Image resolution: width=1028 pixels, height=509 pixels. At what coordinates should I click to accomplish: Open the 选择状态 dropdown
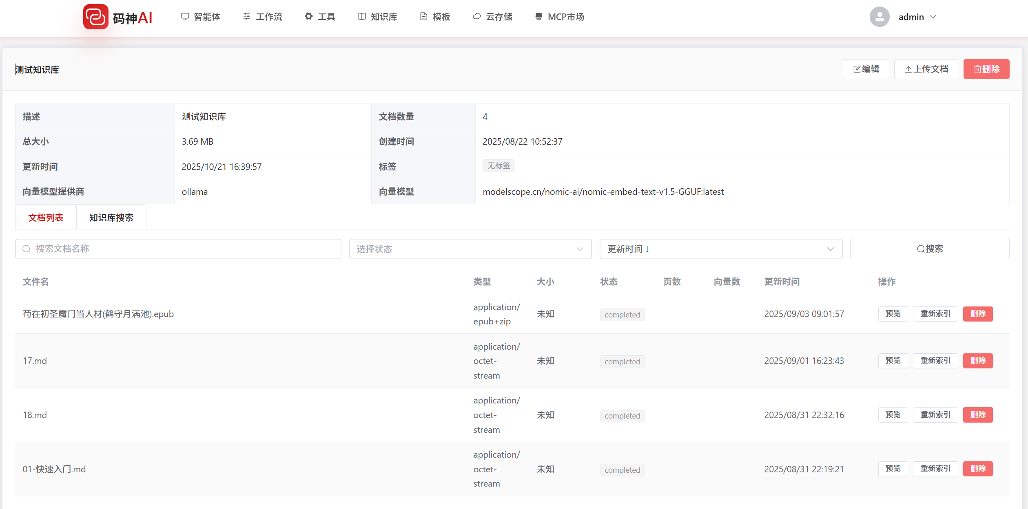point(470,249)
